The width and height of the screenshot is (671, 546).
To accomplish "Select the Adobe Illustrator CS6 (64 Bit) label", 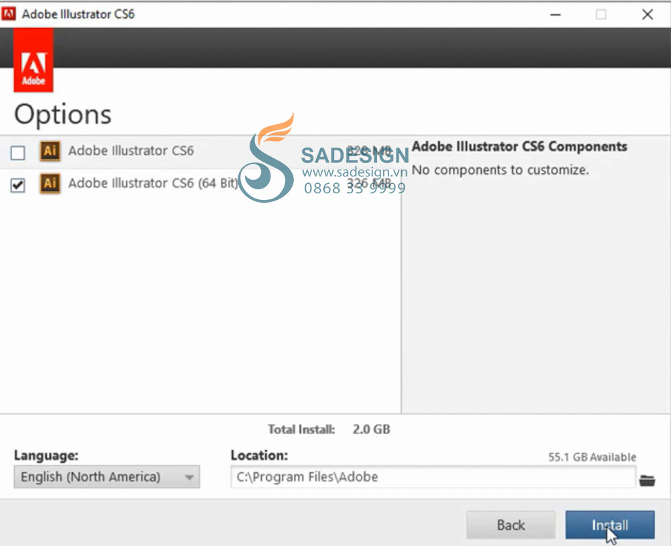I will 153,183.
